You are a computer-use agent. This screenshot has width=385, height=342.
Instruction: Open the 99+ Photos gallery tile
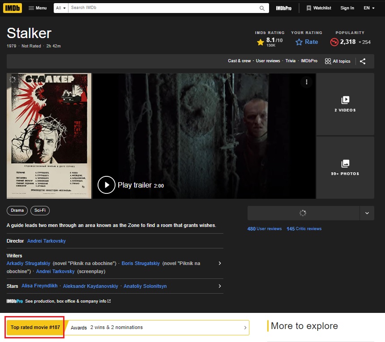[345, 167]
